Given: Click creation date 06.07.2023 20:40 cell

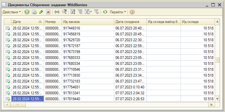Looking at the screenshot, I should click(130, 28).
